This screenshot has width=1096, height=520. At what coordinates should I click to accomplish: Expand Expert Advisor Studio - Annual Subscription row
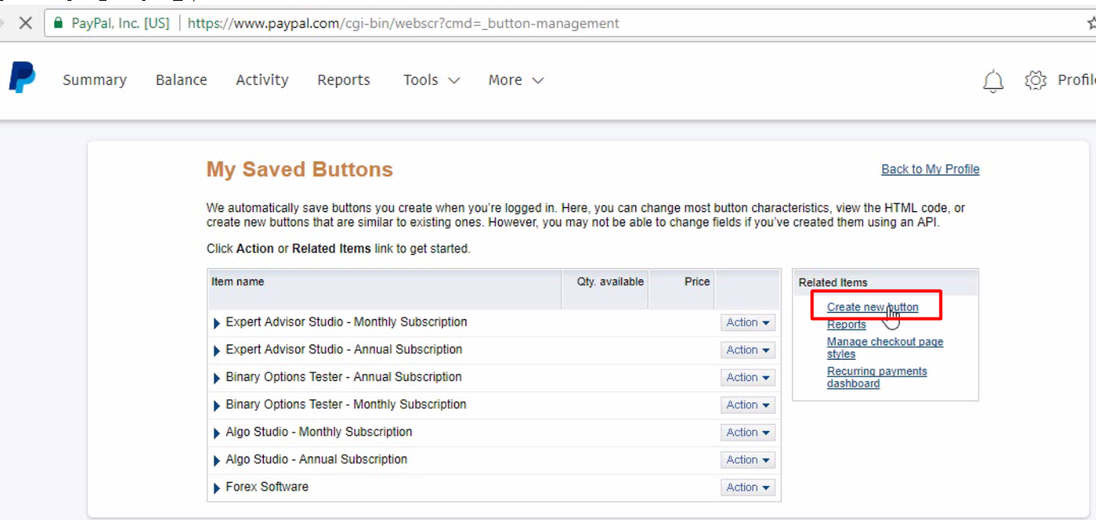pyautogui.click(x=217, y=351)
